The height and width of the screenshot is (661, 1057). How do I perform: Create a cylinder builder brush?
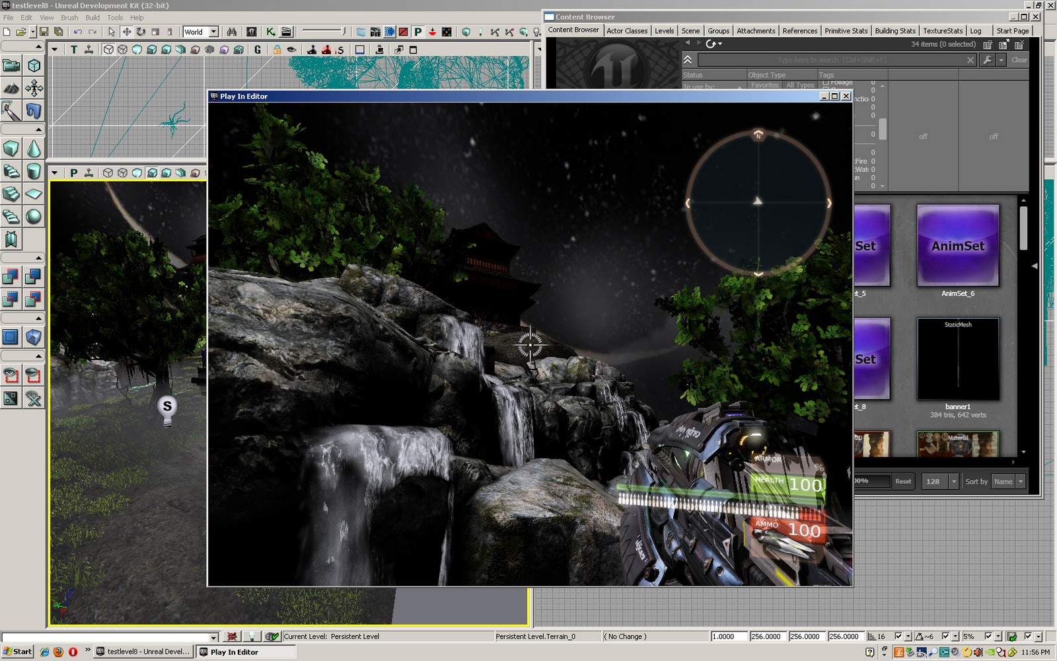(34, 171)
